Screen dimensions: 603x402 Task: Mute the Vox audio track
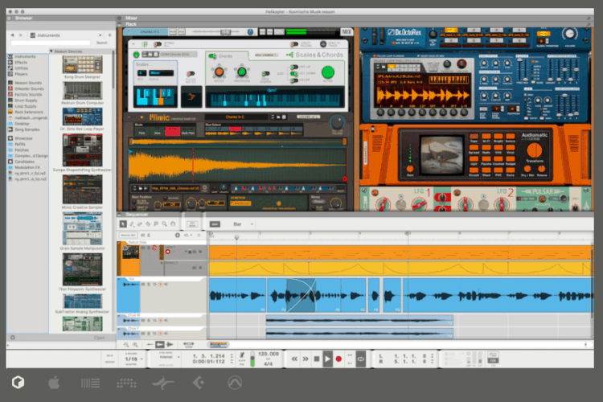pos(143,285)
